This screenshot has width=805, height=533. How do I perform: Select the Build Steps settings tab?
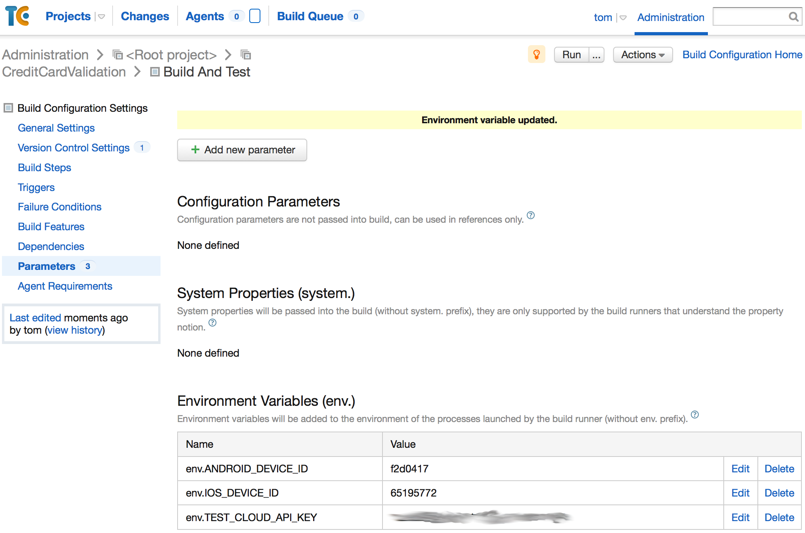coord(45,167)
